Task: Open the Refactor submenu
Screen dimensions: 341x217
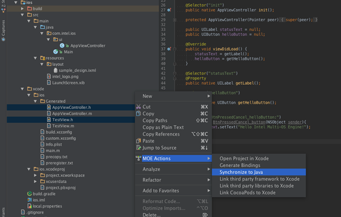Action: pyautogui.click(x=174, y=180)
